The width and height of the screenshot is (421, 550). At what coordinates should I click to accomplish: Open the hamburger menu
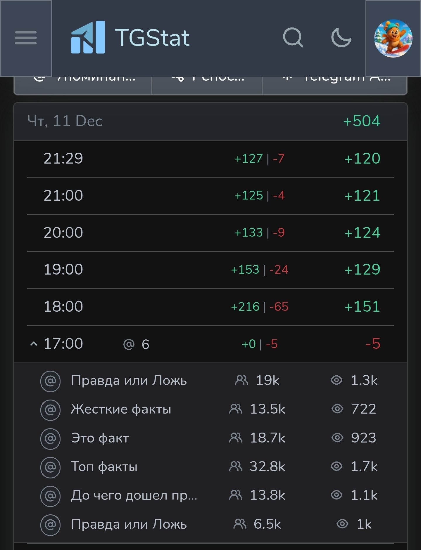coord(26,38)
